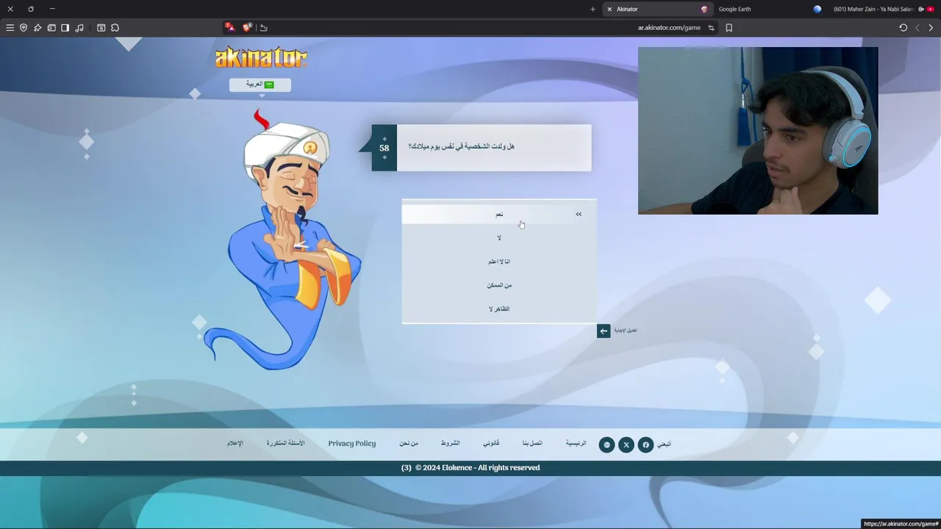
Task: Open the الأسئلة المتكررة footer link
Action: click(x=285, y=443)
